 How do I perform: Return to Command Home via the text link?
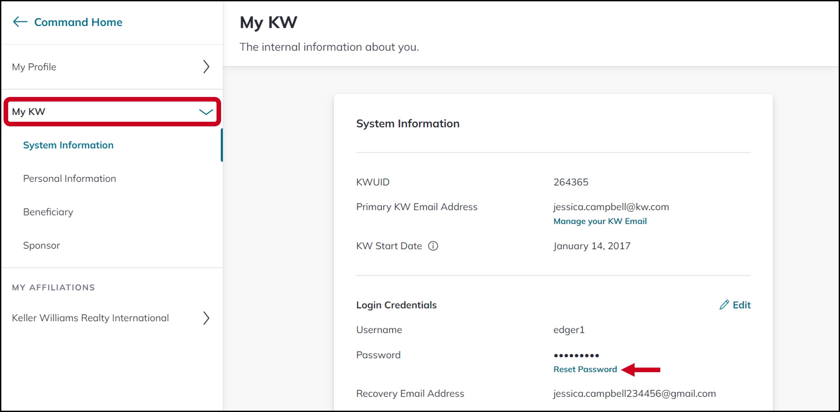pyautogui.click(x=78, y=22)
